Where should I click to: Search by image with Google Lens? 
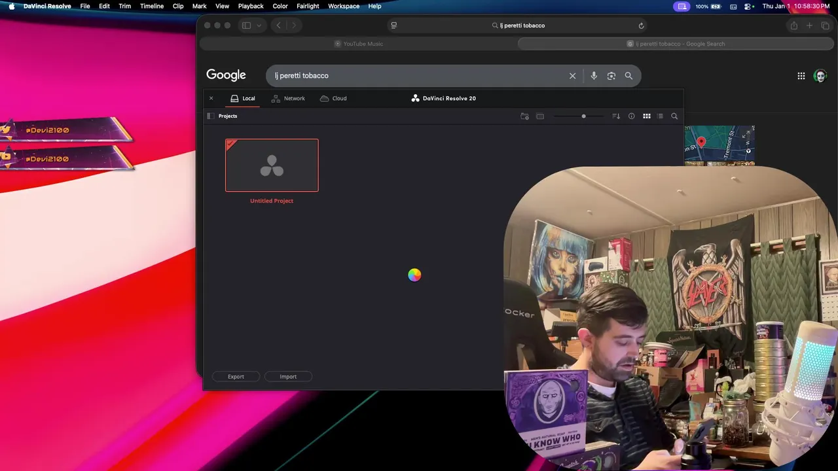pos(611,76)
